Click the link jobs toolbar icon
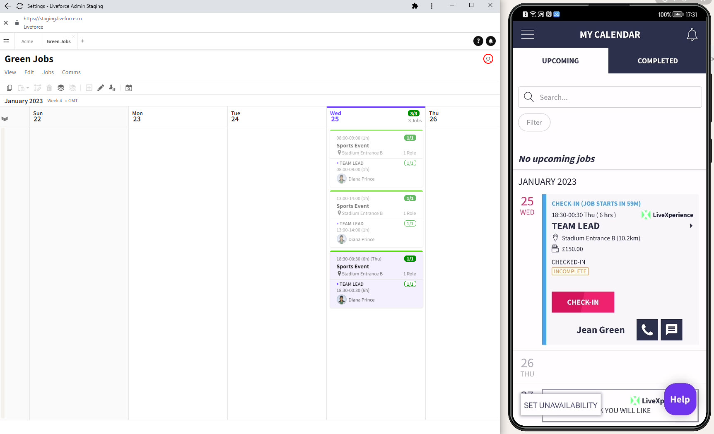The image size is (714, 434). coord(38,88)
